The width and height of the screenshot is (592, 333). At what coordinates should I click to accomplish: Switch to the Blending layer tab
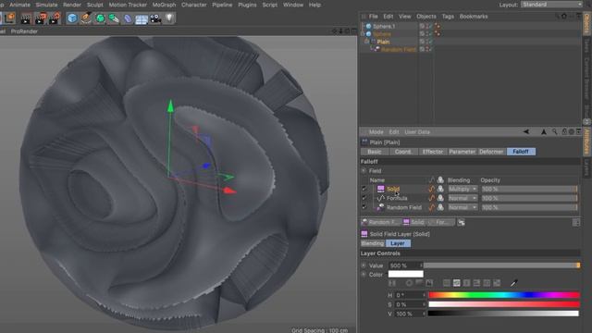373,243
